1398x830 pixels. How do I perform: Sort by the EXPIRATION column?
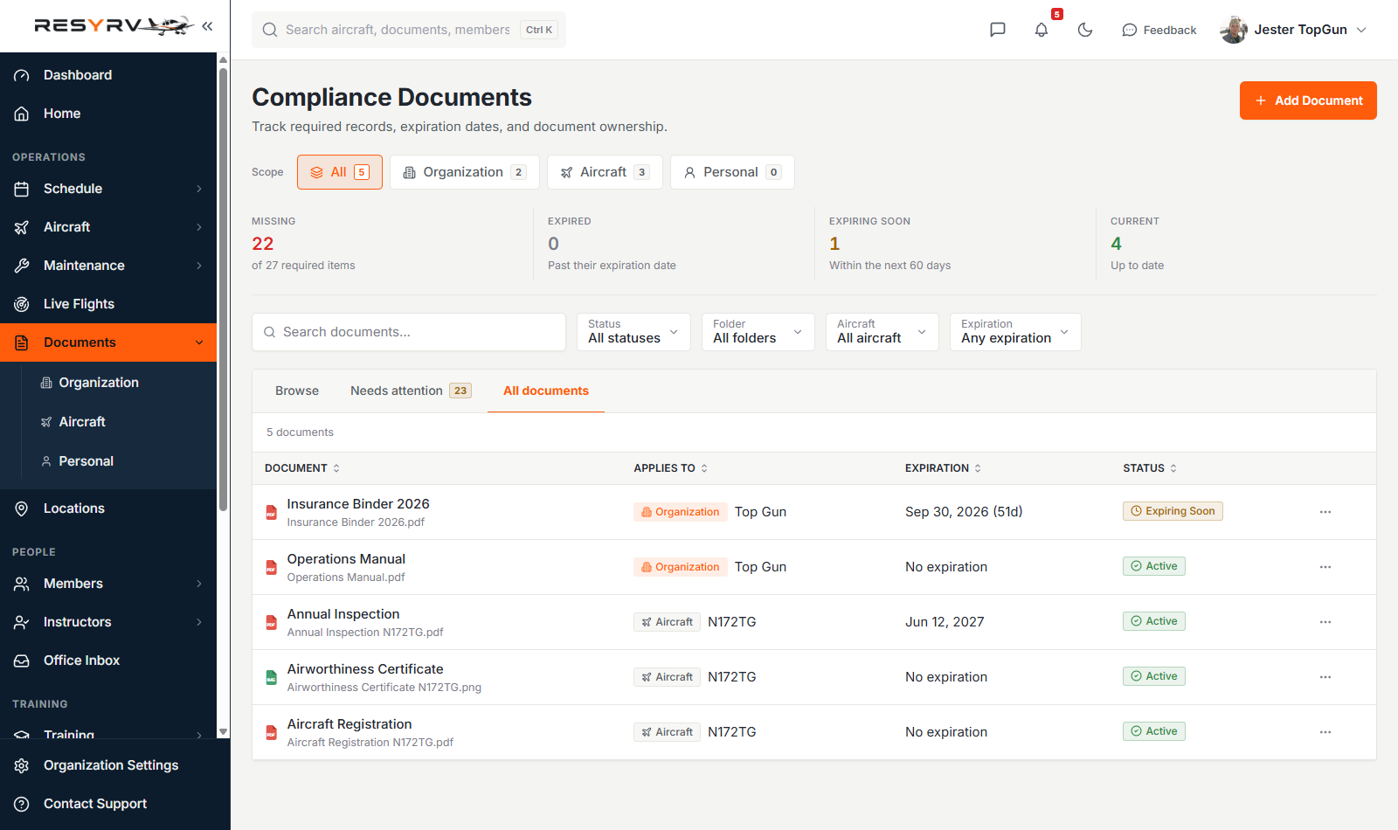click(943, 468)
